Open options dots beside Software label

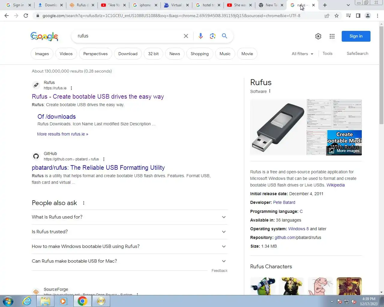270,91
